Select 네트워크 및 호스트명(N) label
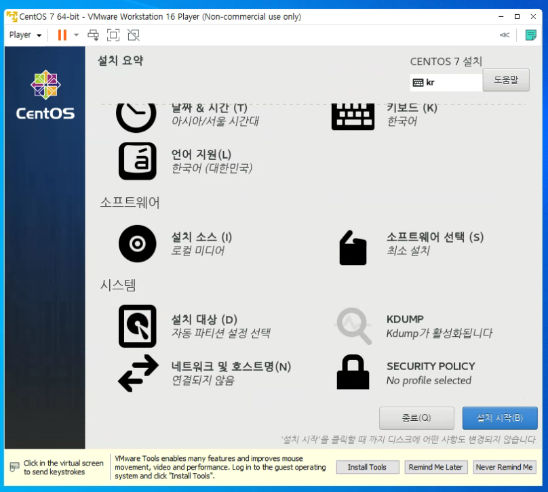 coord(231,367)
